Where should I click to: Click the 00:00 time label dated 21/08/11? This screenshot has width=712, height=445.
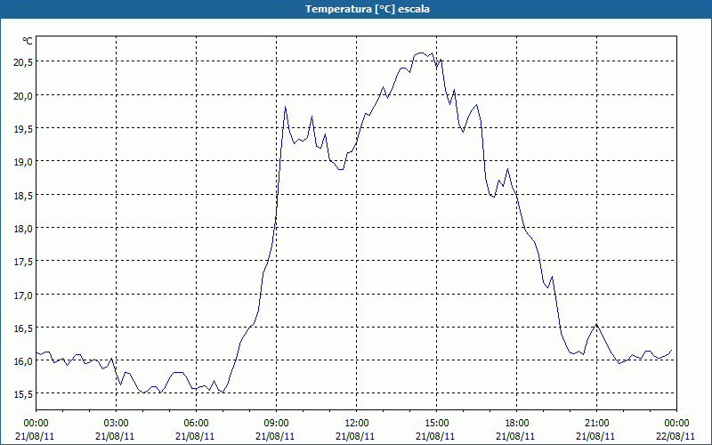(36, 424)
